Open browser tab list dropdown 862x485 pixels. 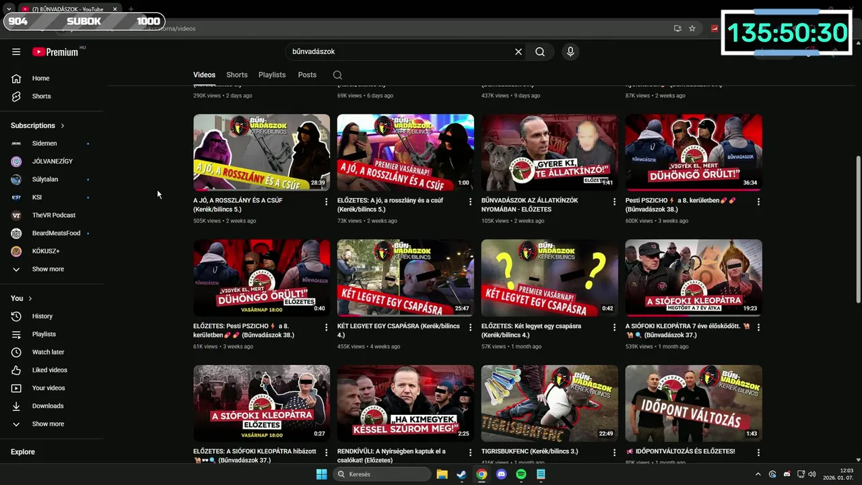click(x=9, y=9)
